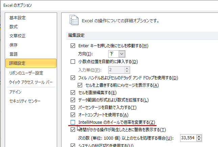Toggle セルを上書きする前にメッセージを表示する checkbox

coord(80,85)
